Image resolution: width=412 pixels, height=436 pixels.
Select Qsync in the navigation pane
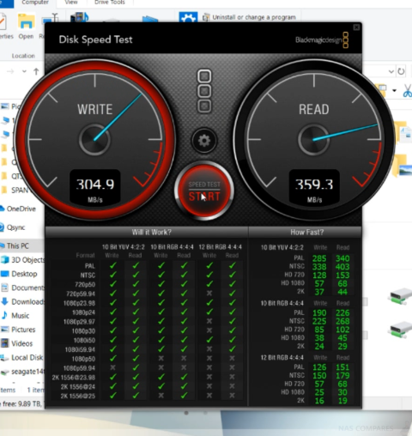pos(13,227)
